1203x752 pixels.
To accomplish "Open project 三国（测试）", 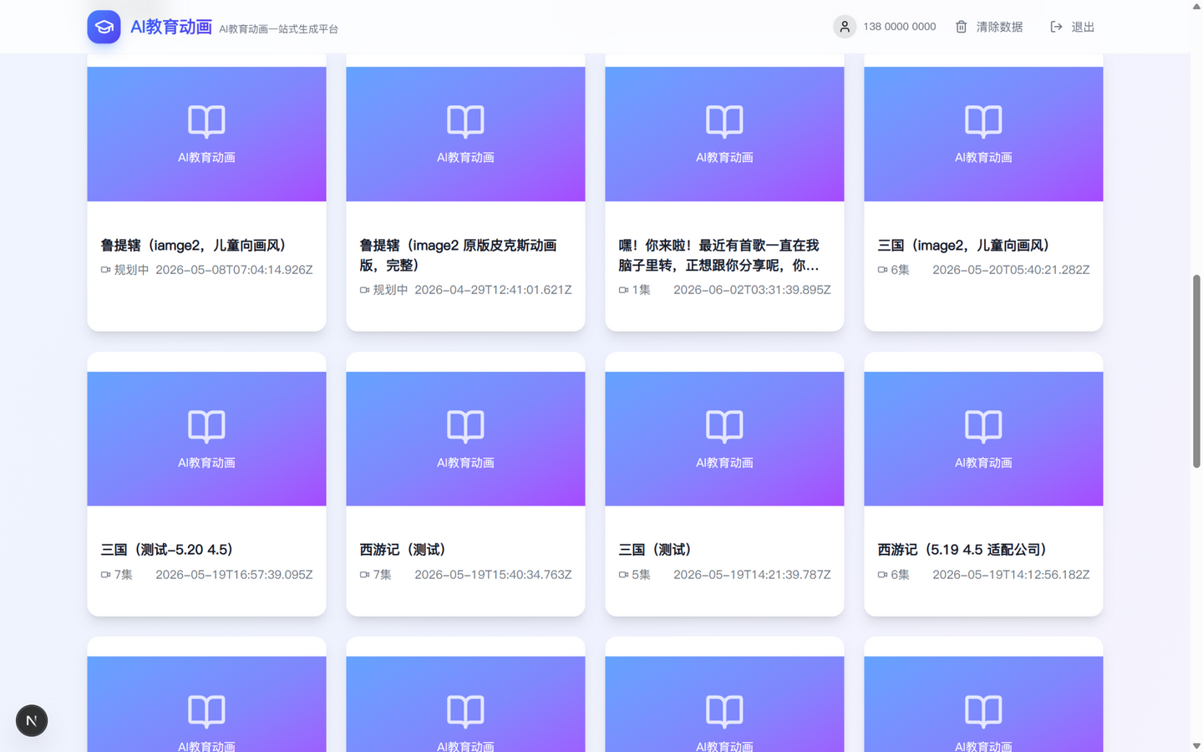I will pos(724,484).
